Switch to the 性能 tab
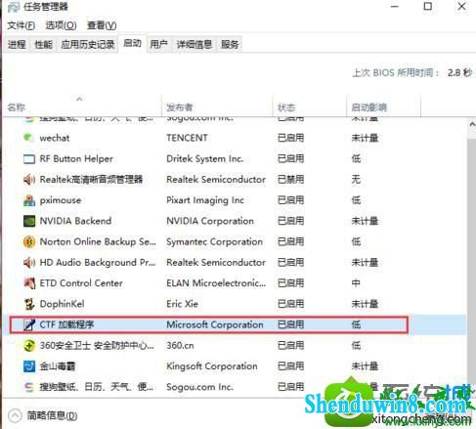Screen dimensions: 476x429 pos(43,44)
